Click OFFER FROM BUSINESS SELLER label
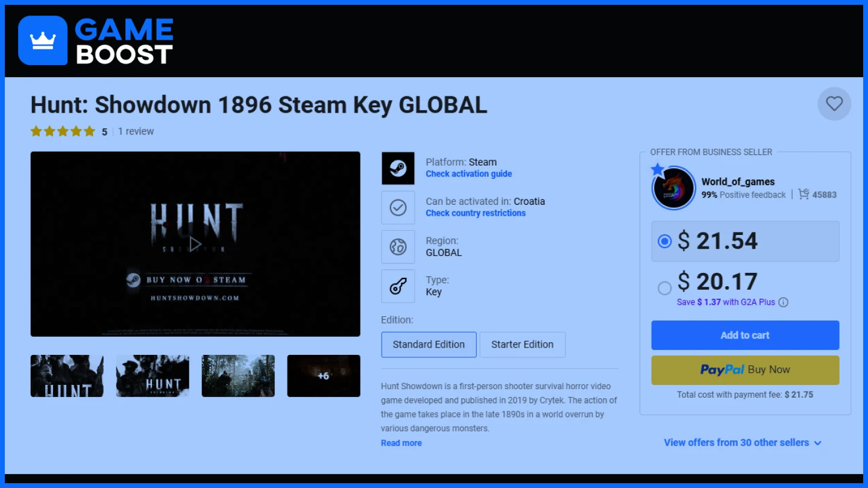This screenshot has width=868, height=488. pyautogui.click(x=711, y=152)
